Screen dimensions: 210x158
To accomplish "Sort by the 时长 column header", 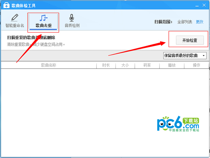I will pos(106,65).
